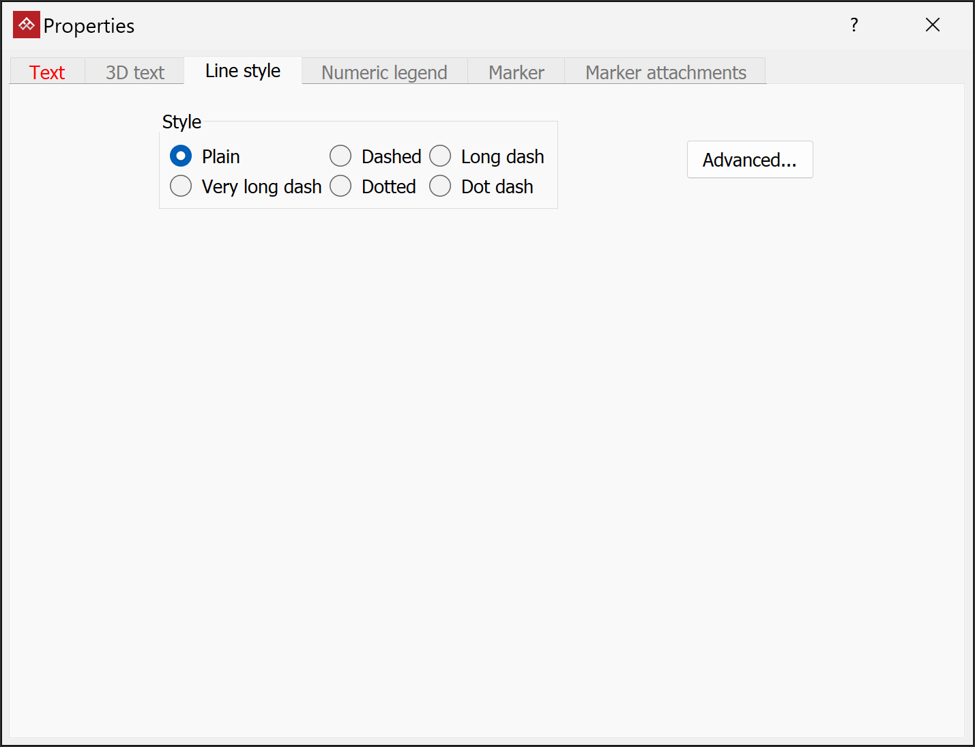Select the Long dash radio button
Viewport: 975px width, 747px height.
440,156
